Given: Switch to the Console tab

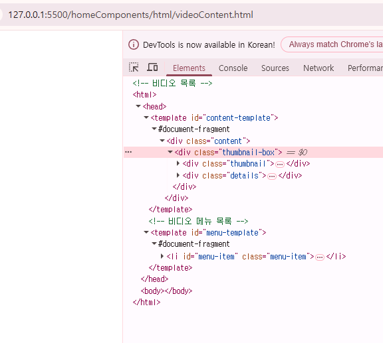Looking at the screenshot, I should click(x=233, y=68).
